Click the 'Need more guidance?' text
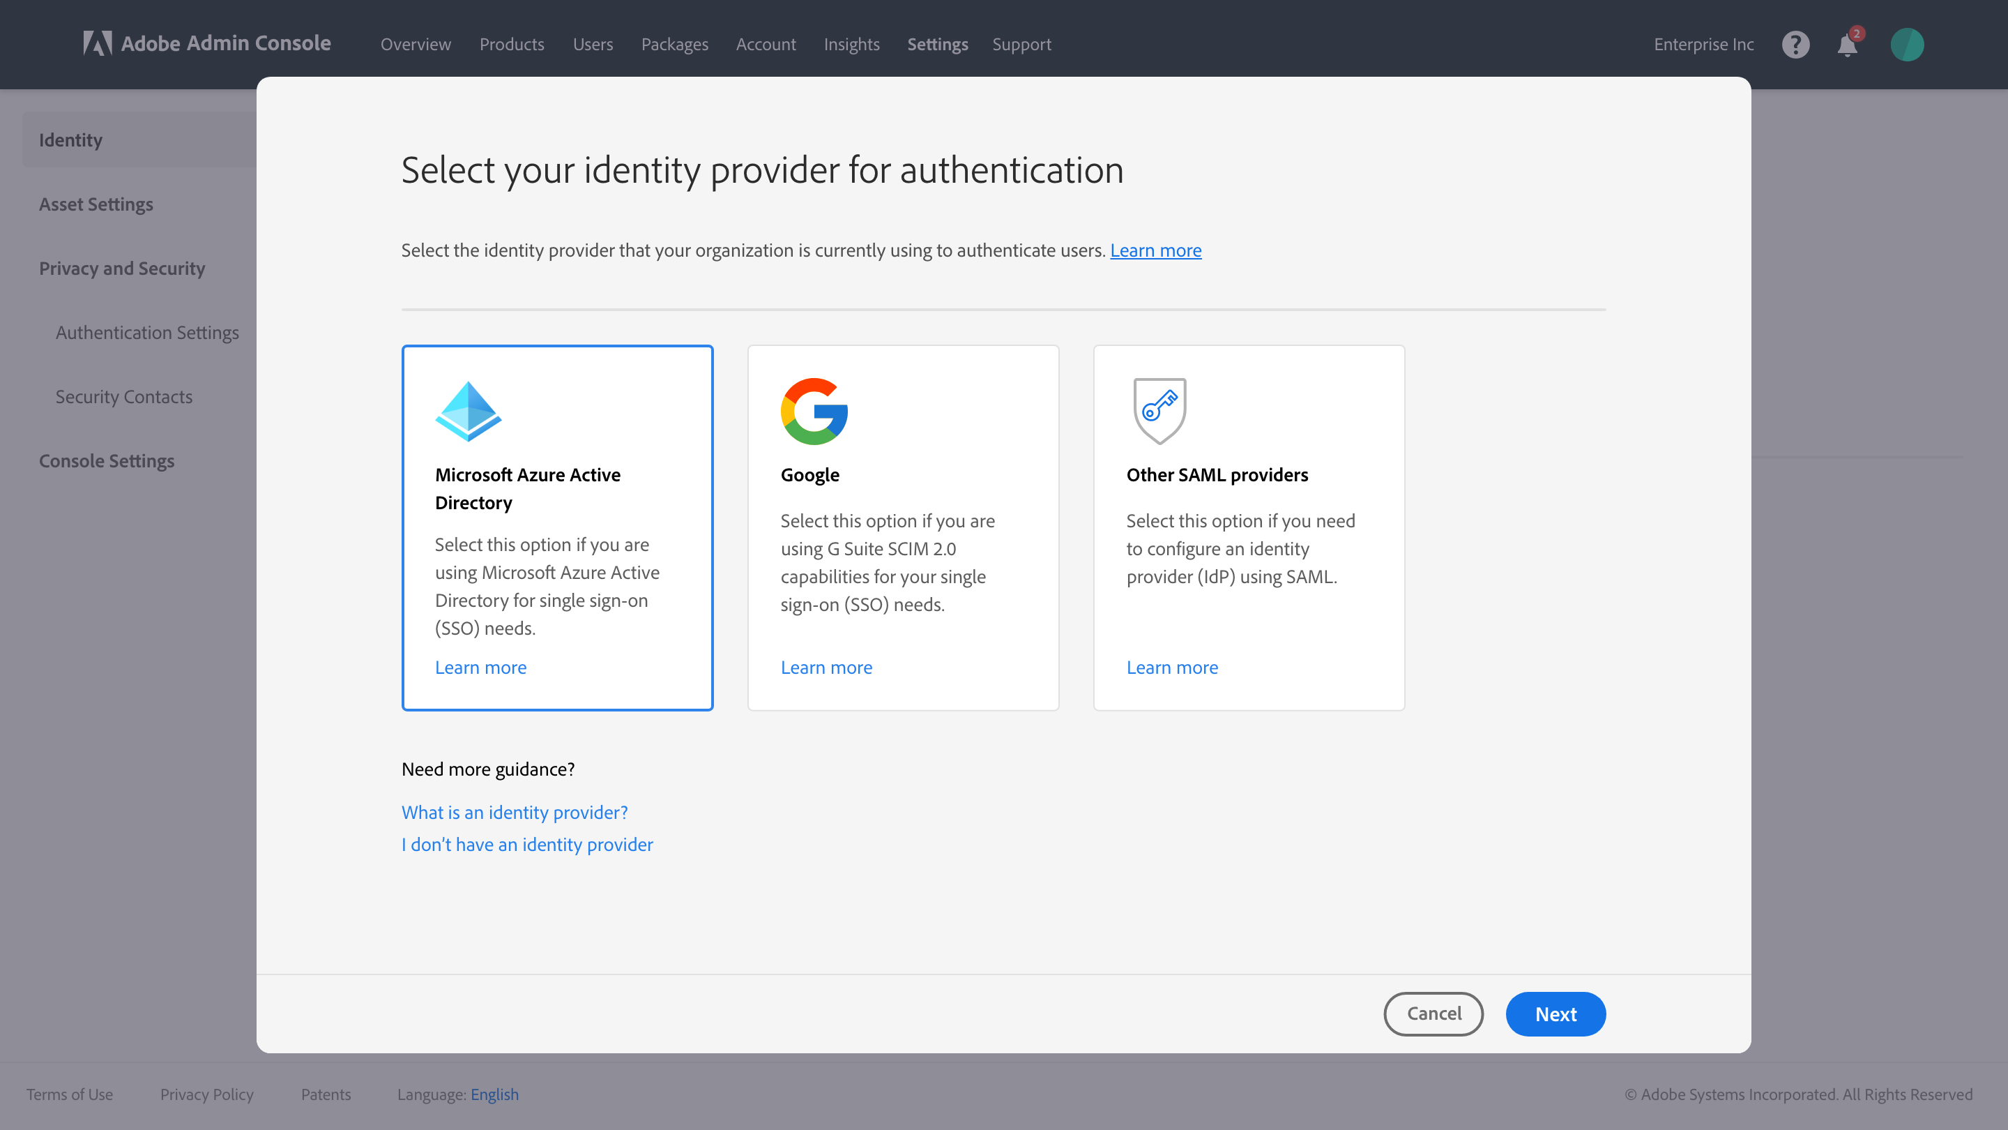2008x1130 pixels. click(x=488, y=769)
